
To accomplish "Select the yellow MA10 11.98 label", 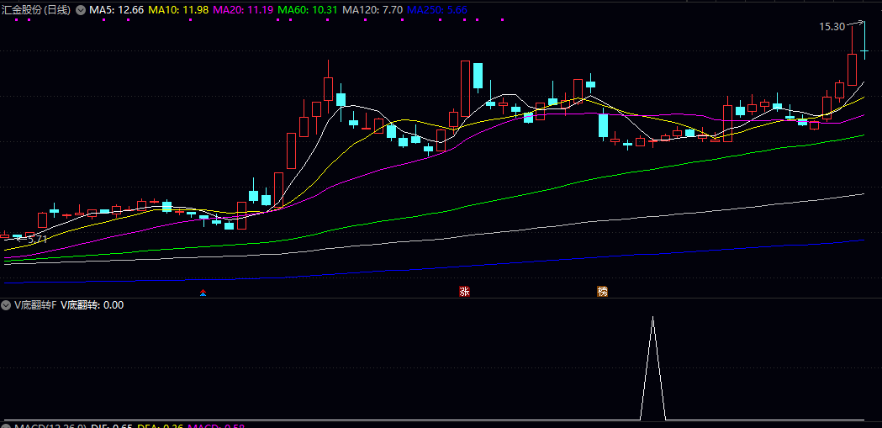I will coord(178,10).
